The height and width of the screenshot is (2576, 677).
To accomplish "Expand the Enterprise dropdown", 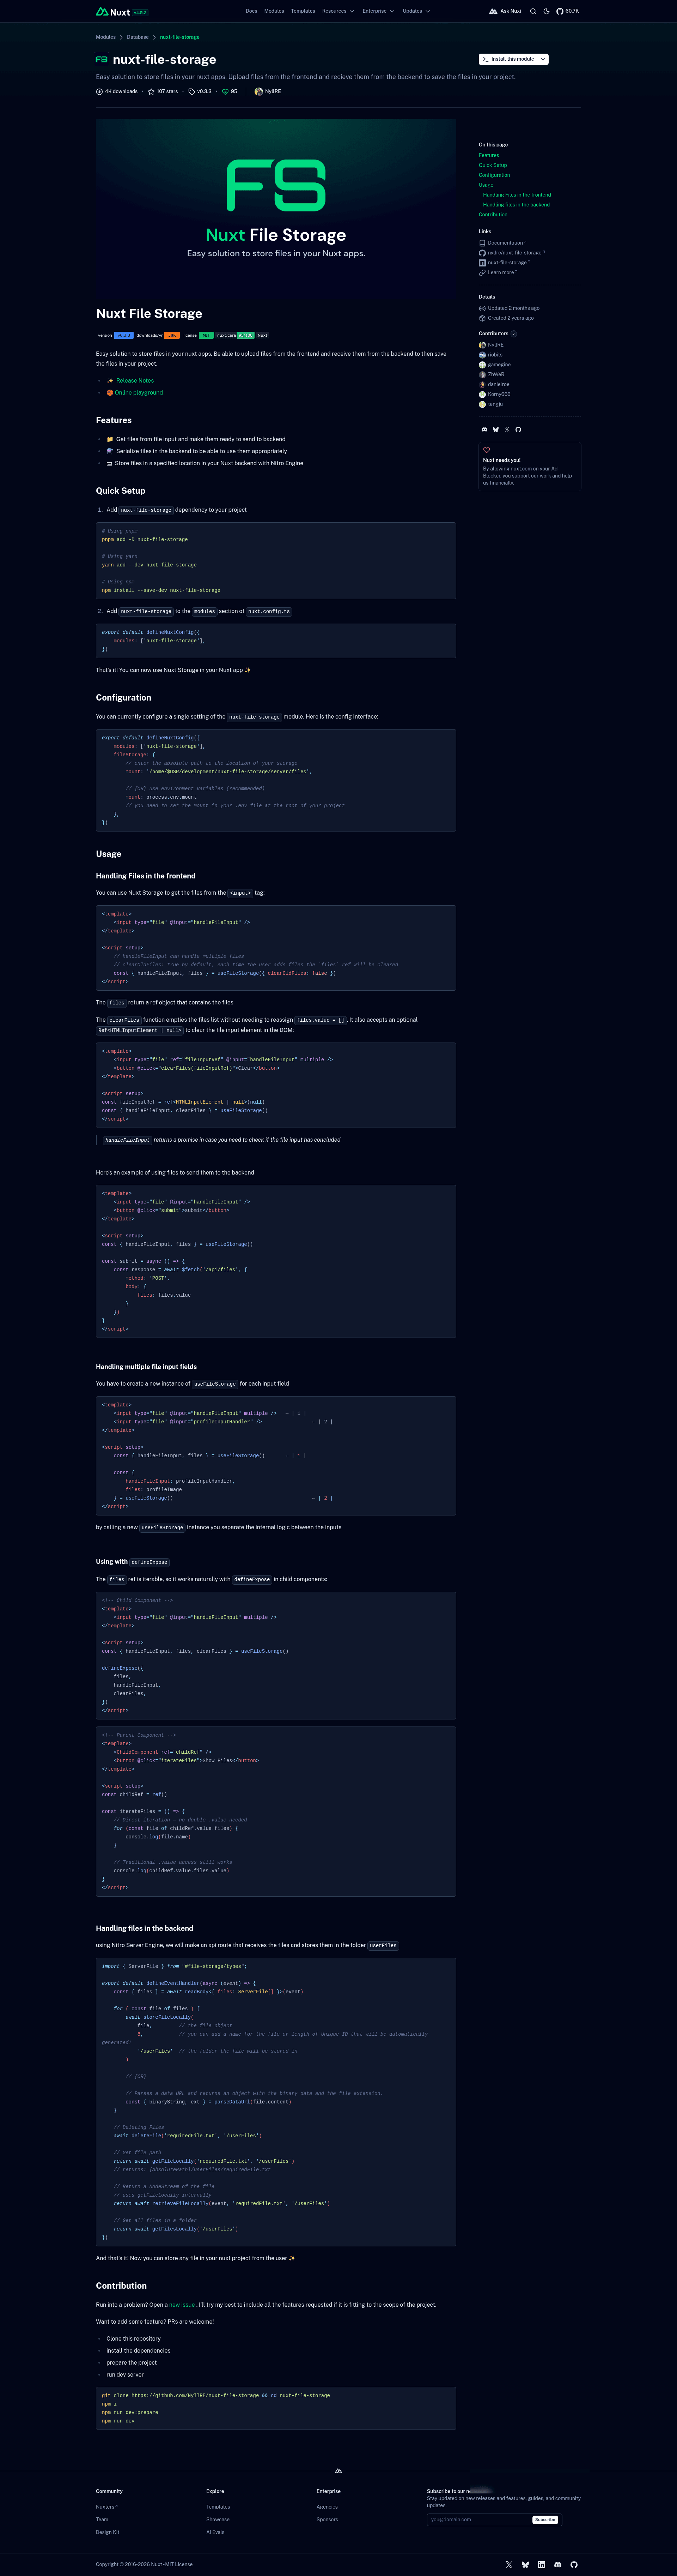I will (x=378, y=11).
